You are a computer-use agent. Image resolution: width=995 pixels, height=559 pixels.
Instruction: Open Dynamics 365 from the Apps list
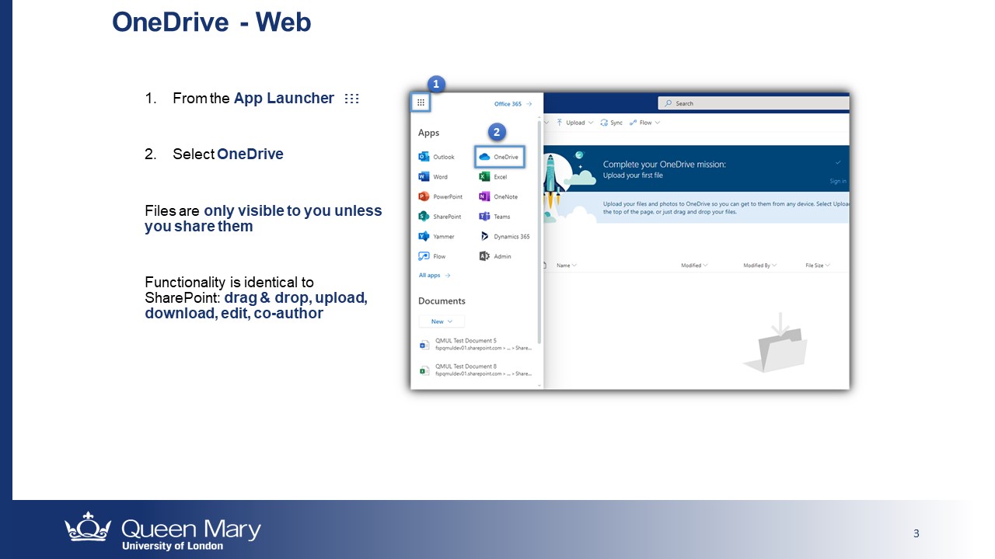pyautogui.click(x=504, y=236)
